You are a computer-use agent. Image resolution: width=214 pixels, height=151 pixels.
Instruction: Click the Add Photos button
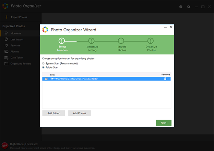point(80,113)
